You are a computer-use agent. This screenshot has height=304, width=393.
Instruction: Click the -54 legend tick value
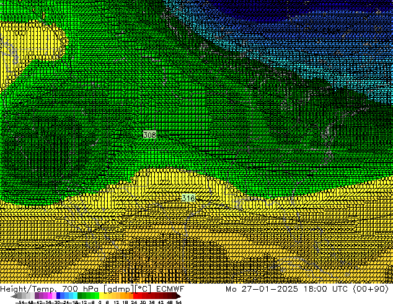pos(20,302)
